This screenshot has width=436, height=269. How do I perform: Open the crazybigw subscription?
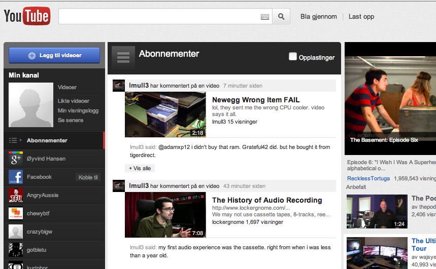pos(40,232)
